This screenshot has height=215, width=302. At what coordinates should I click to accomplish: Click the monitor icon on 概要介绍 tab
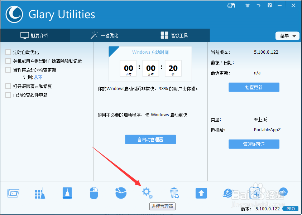coord(25,35)
